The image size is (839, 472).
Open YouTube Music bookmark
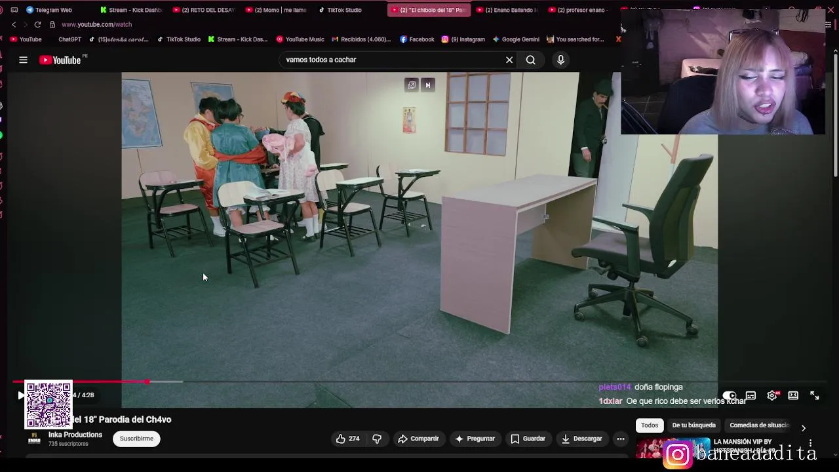[300, 39]
